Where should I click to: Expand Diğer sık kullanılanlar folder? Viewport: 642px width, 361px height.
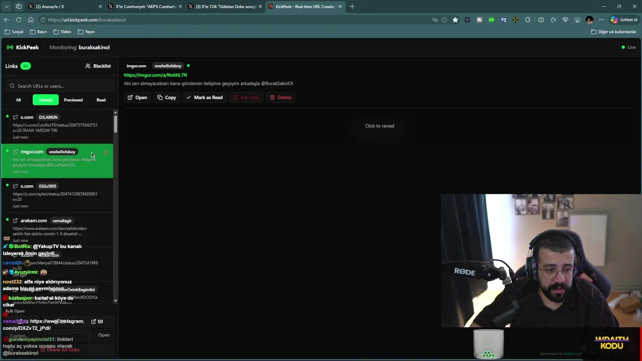(613, 32)
